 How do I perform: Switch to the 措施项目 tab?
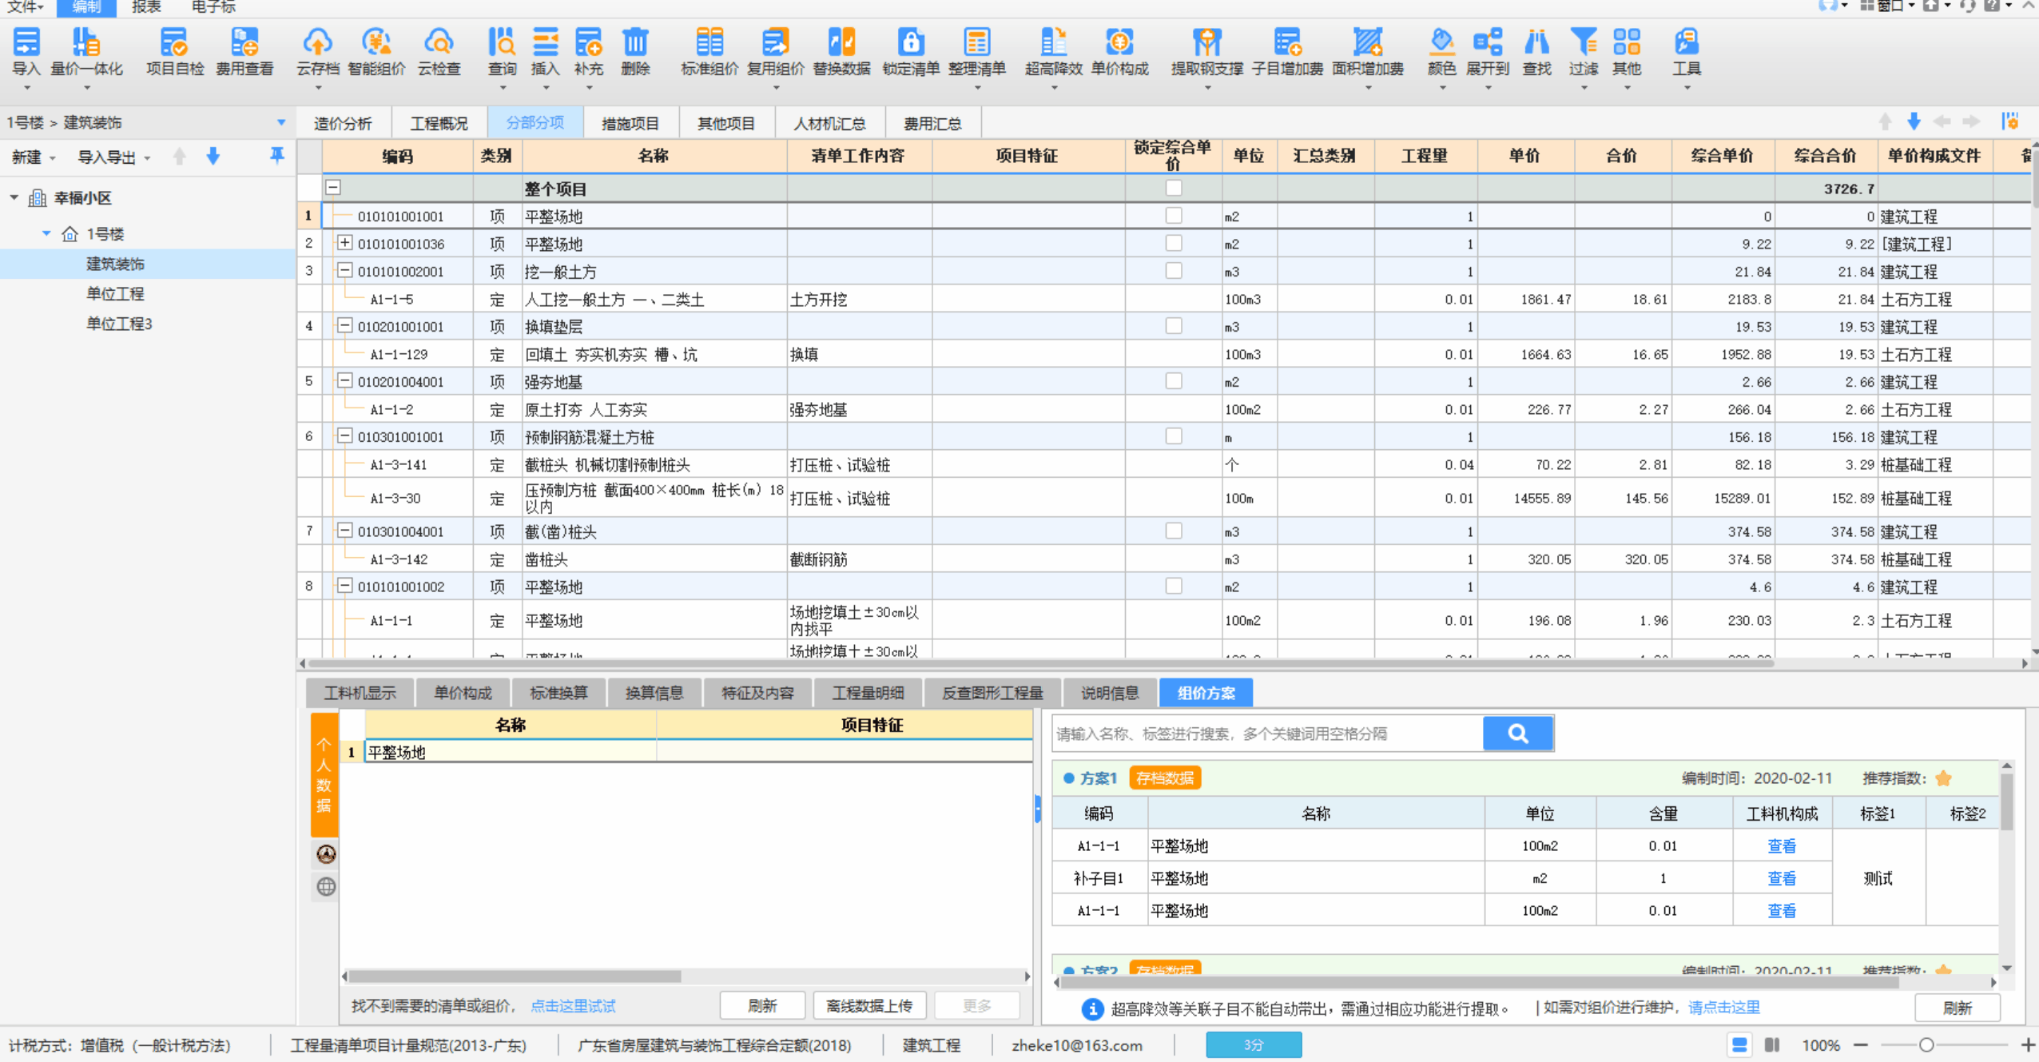630,124
